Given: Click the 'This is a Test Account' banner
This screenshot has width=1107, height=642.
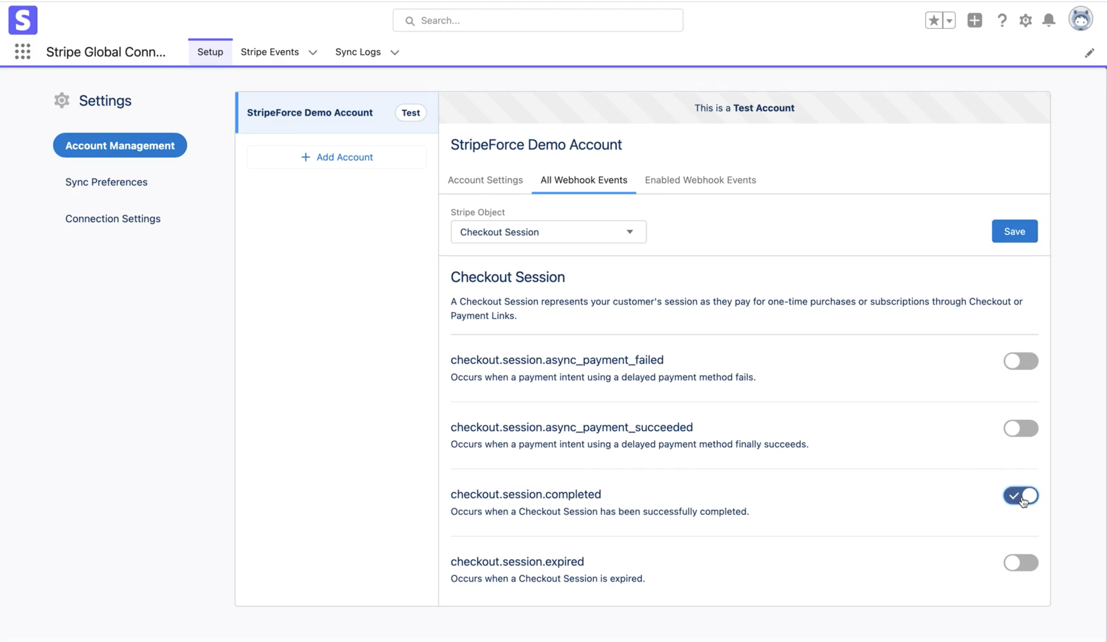Looking at the screenshot, I should 744,108.
